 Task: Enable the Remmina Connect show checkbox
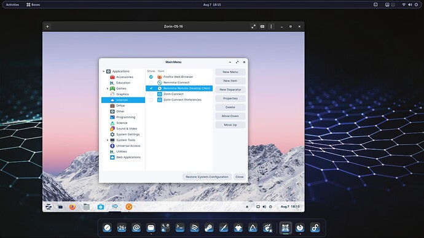pos(151,83)
